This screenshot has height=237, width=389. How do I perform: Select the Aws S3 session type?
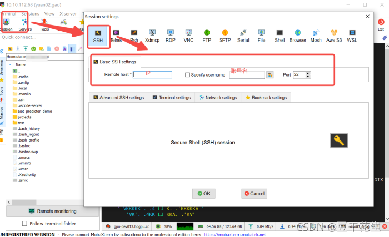coord(334,36)
